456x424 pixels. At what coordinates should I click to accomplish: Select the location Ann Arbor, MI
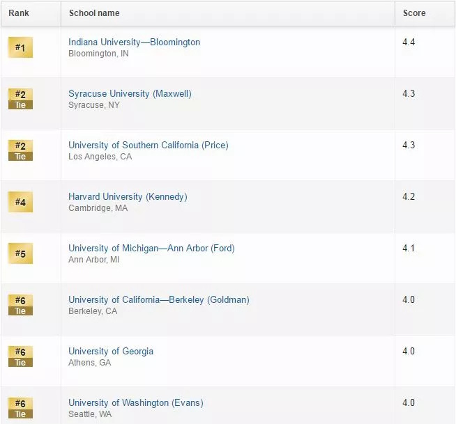click(x=93, y=260)
